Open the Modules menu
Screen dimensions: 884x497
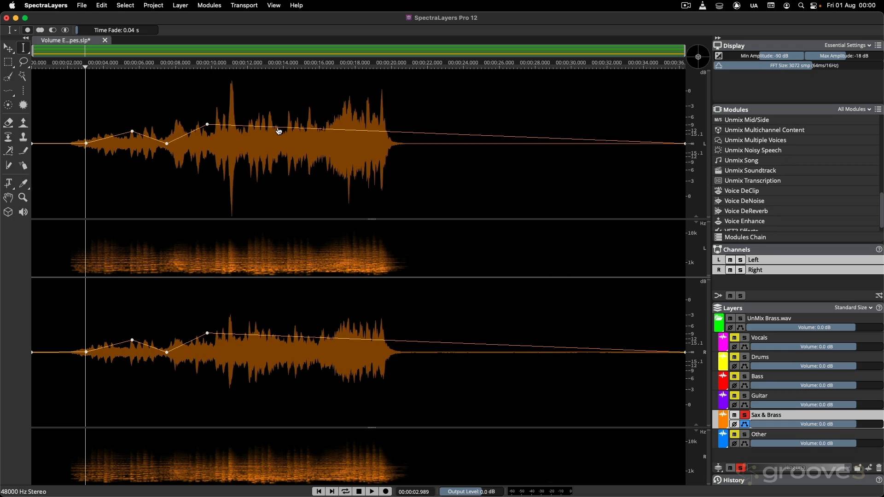pos(209,5)
